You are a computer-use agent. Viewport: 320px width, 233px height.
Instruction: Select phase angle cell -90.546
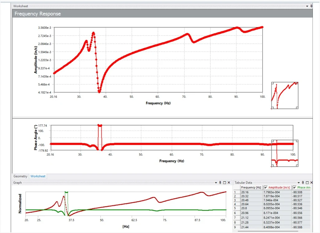tap(301, 208)
